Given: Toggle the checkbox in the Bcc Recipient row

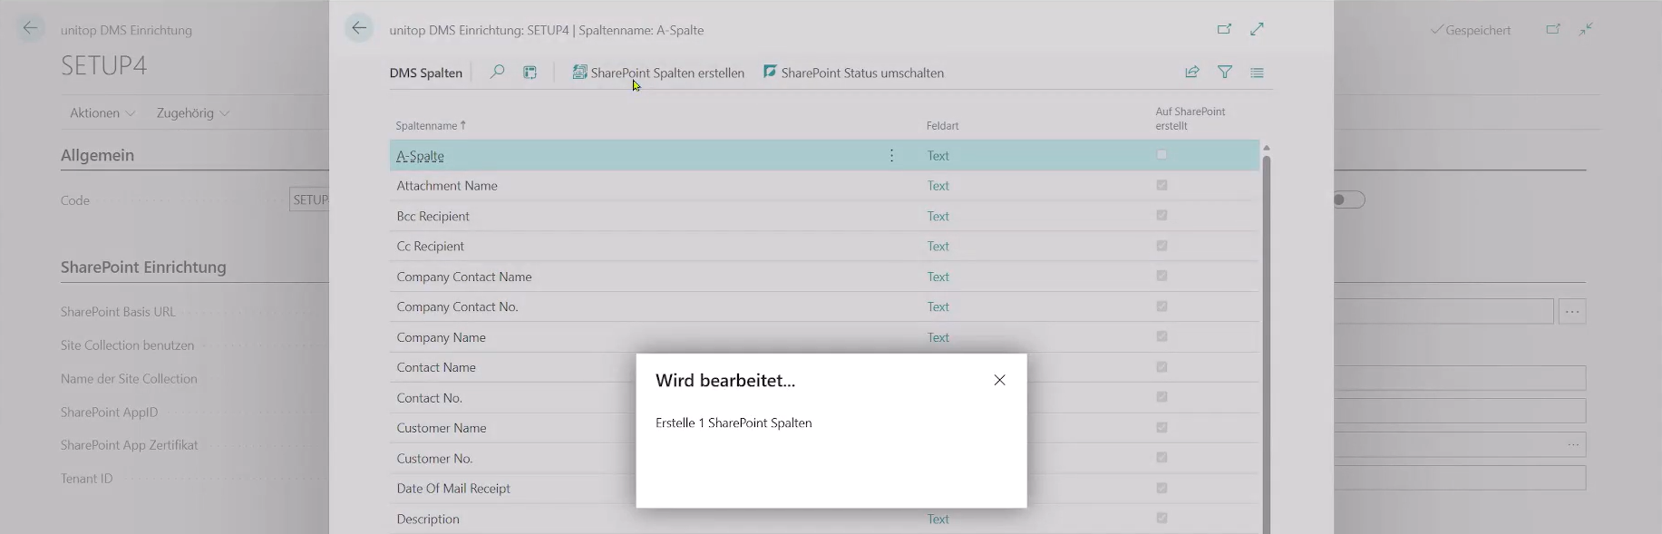Looking at the screenshot, I should point(1161,216).
